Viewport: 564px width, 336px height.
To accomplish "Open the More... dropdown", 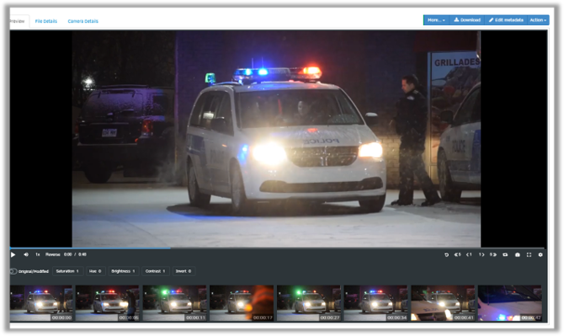I will coord(436,20).
